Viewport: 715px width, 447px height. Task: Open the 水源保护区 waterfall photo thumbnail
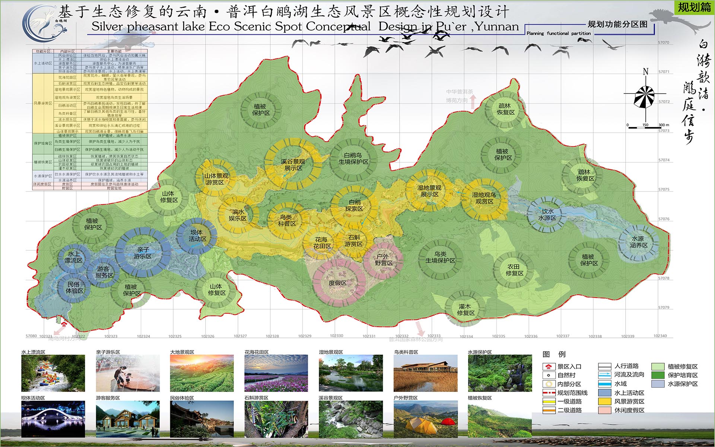coord(500,373)
